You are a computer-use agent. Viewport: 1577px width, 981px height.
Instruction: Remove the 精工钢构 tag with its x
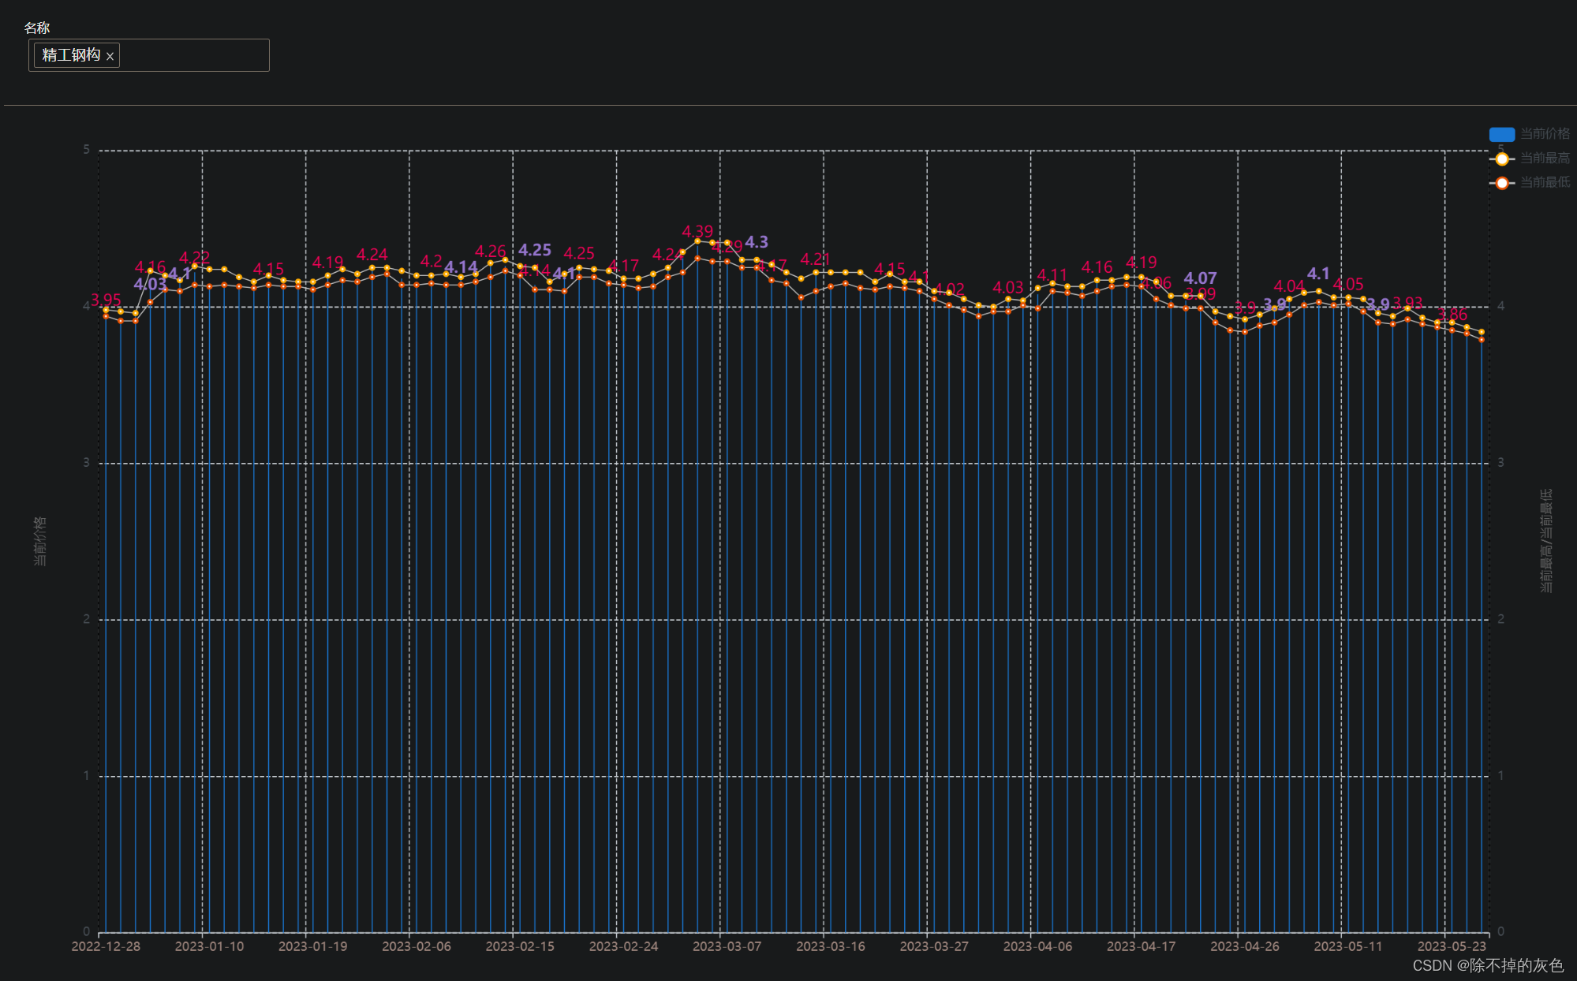(110, 56)
